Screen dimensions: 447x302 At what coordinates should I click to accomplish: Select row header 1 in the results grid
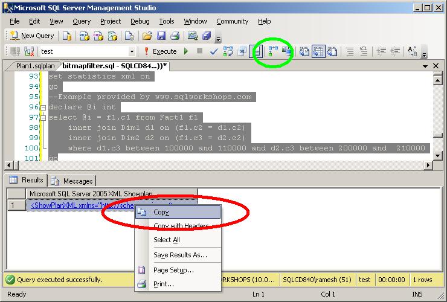(x=16, y=205)
